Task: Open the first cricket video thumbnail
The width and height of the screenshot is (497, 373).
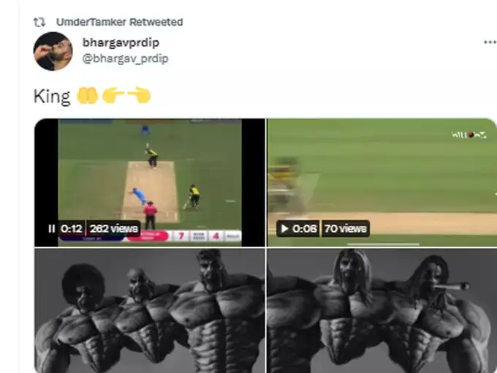Action: (x=150, y=182)
